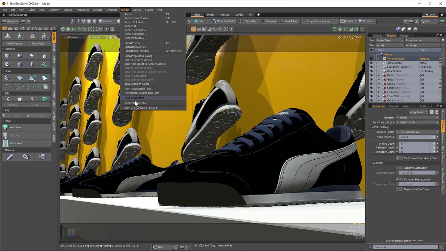Screen dimensions: 446x251
Task: Switch to the Groups tab
Action: (404, 36)
